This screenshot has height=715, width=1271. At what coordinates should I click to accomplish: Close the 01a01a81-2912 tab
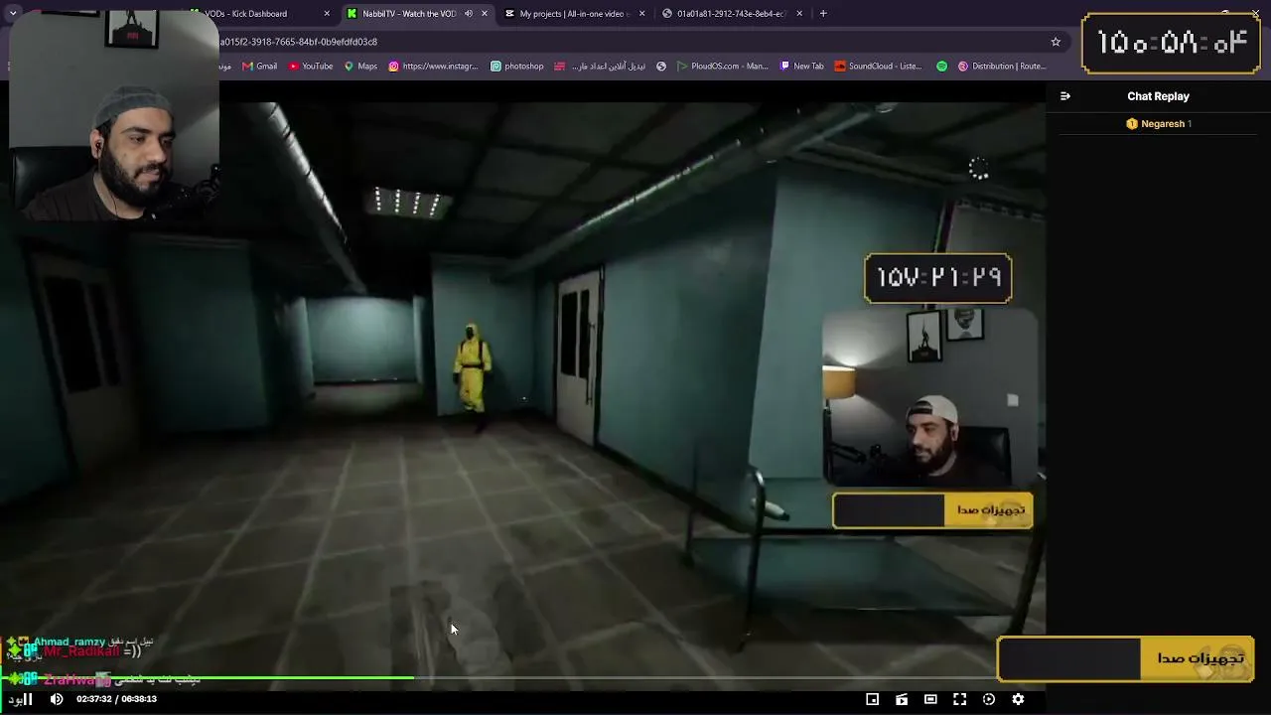click(x=799, y=14)
